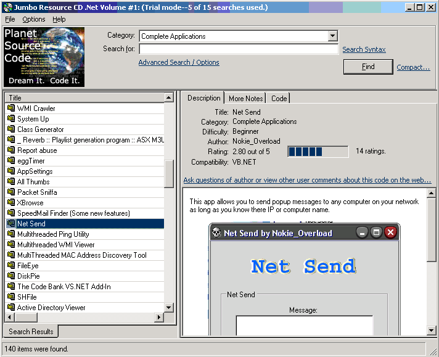Click the icon beside Packet Sniffa

(11, 192)
